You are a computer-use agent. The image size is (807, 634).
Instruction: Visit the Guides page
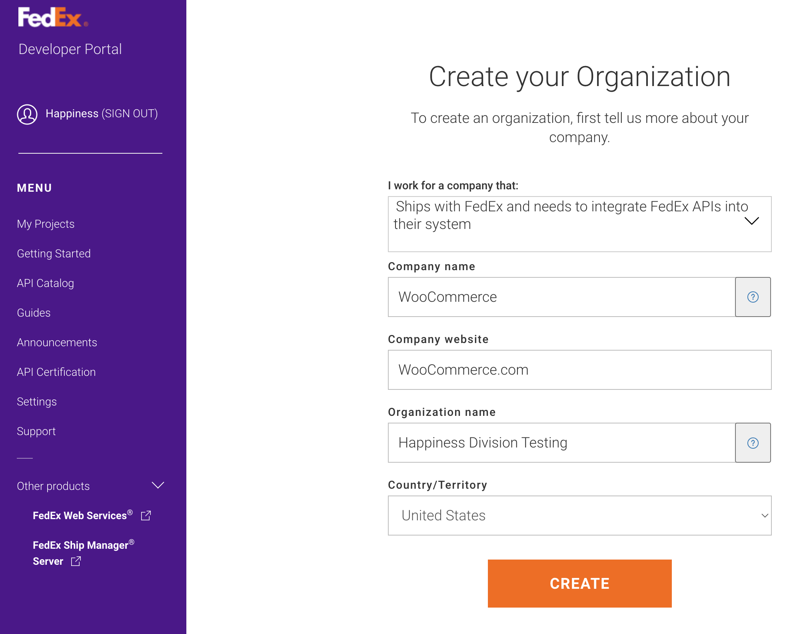(x=33, y=313)
